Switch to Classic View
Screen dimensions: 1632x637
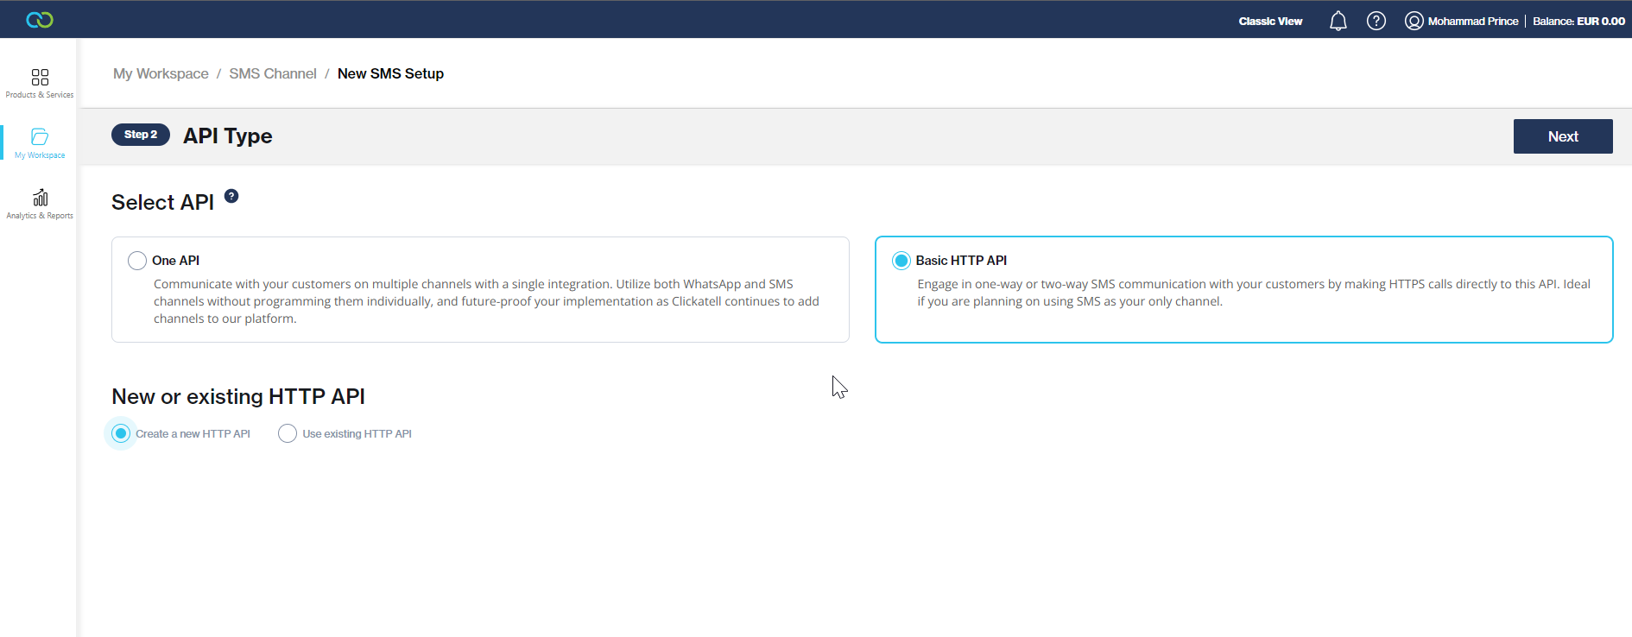pyautogui.click(x=1270, y=21)
